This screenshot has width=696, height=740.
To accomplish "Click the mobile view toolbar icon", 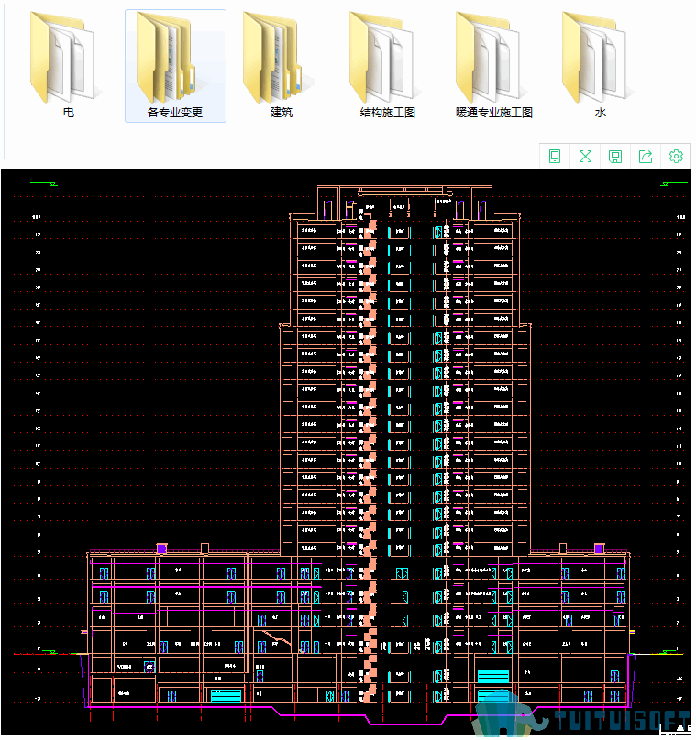I will 555,157.
